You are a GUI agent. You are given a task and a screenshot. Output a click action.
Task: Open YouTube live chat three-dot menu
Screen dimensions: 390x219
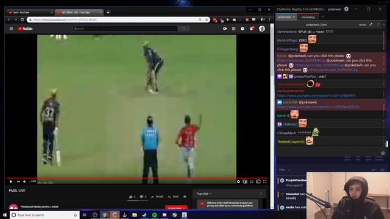click(261, 193)
